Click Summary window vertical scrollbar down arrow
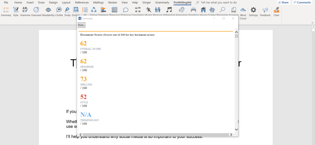Screen dimensions: 315x145 [236, 129]
